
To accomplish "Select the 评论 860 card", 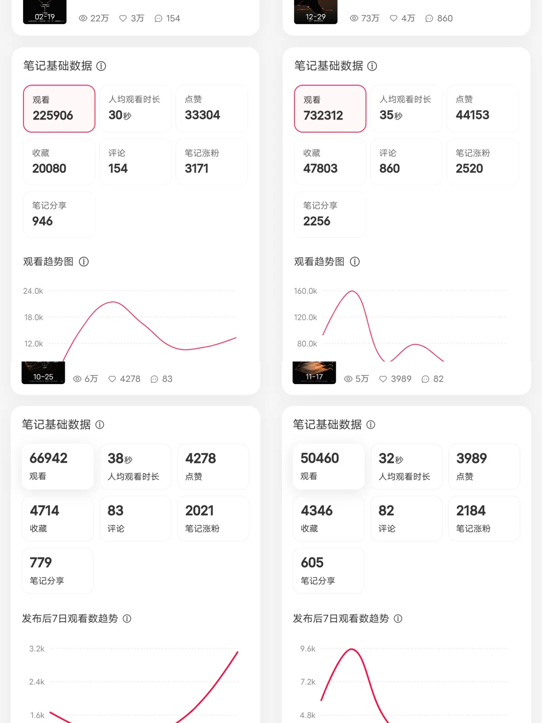I will [406, 162].
